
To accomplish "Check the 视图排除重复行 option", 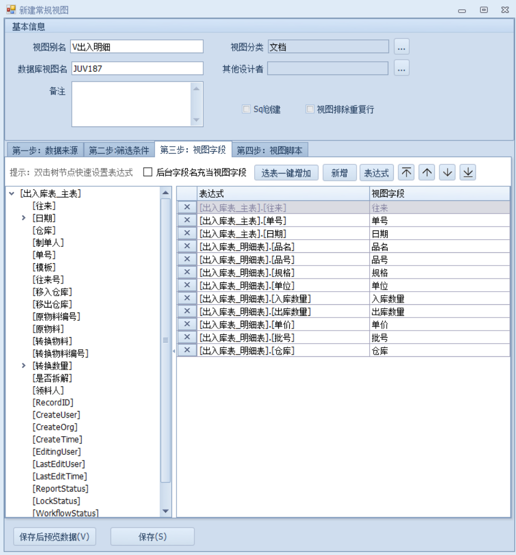I will tap(310, 109).
